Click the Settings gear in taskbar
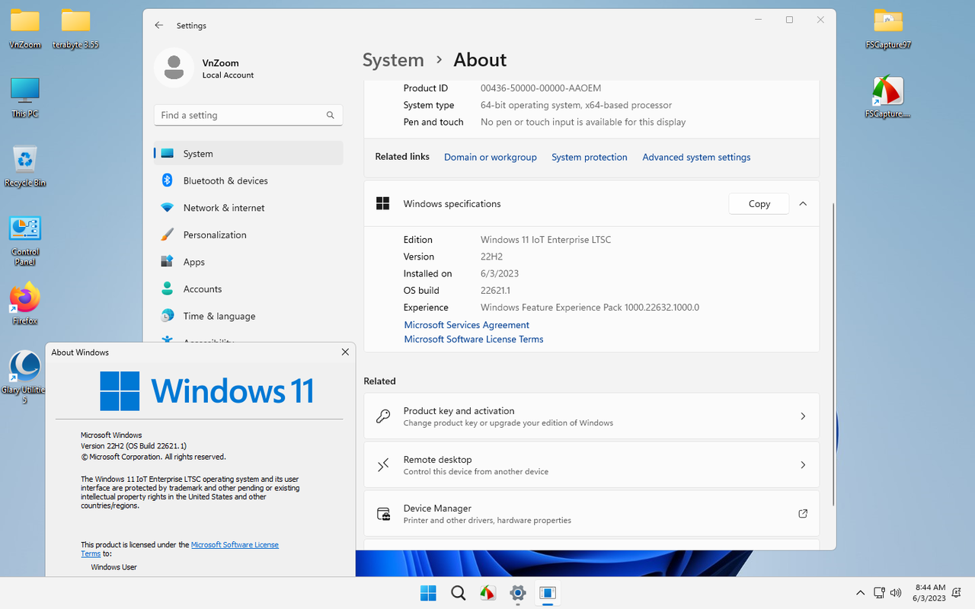The width and height of the screenshot is (975, 609). tap(518, 593)
